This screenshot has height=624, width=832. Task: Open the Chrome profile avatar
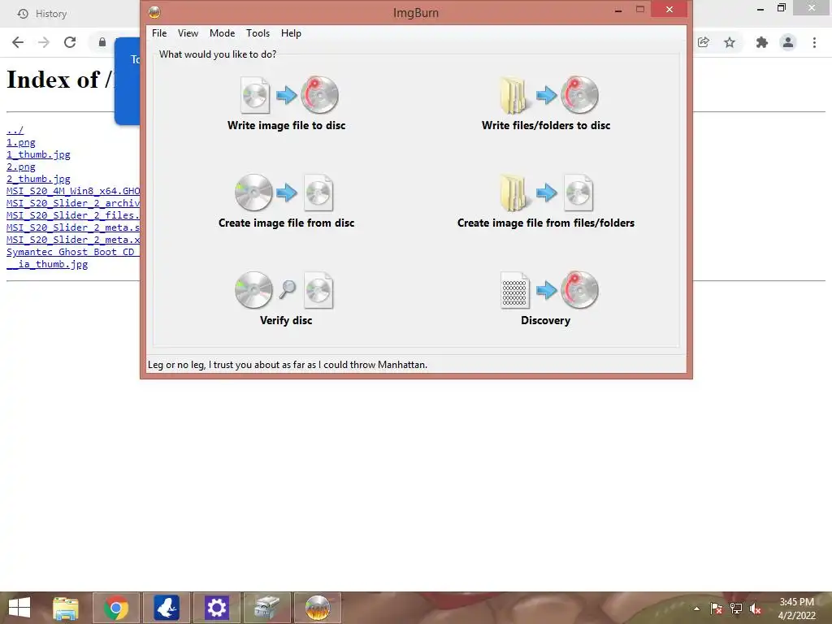pyautogui.click(x=788, y=42)
